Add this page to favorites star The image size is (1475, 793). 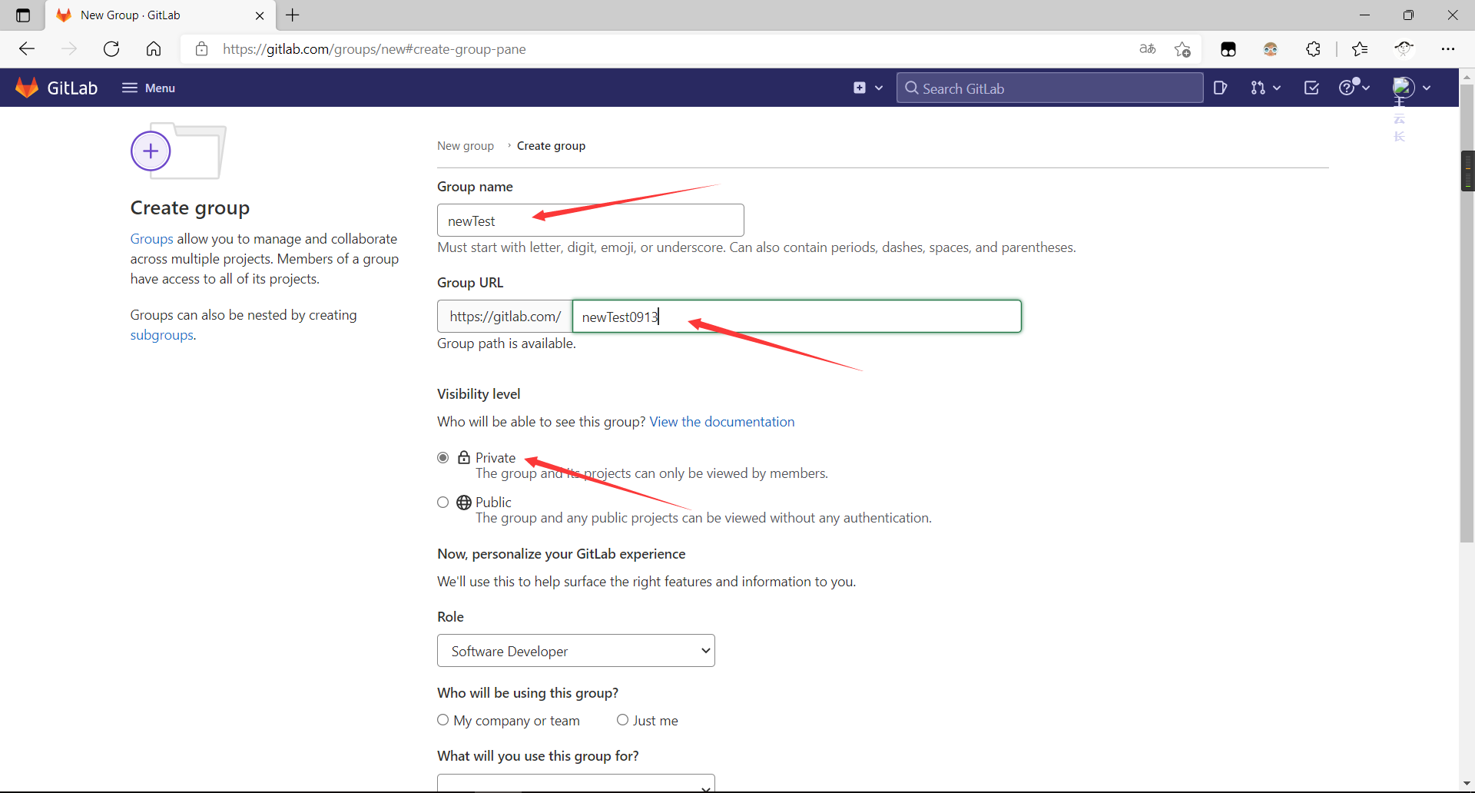click(1182, 49)
